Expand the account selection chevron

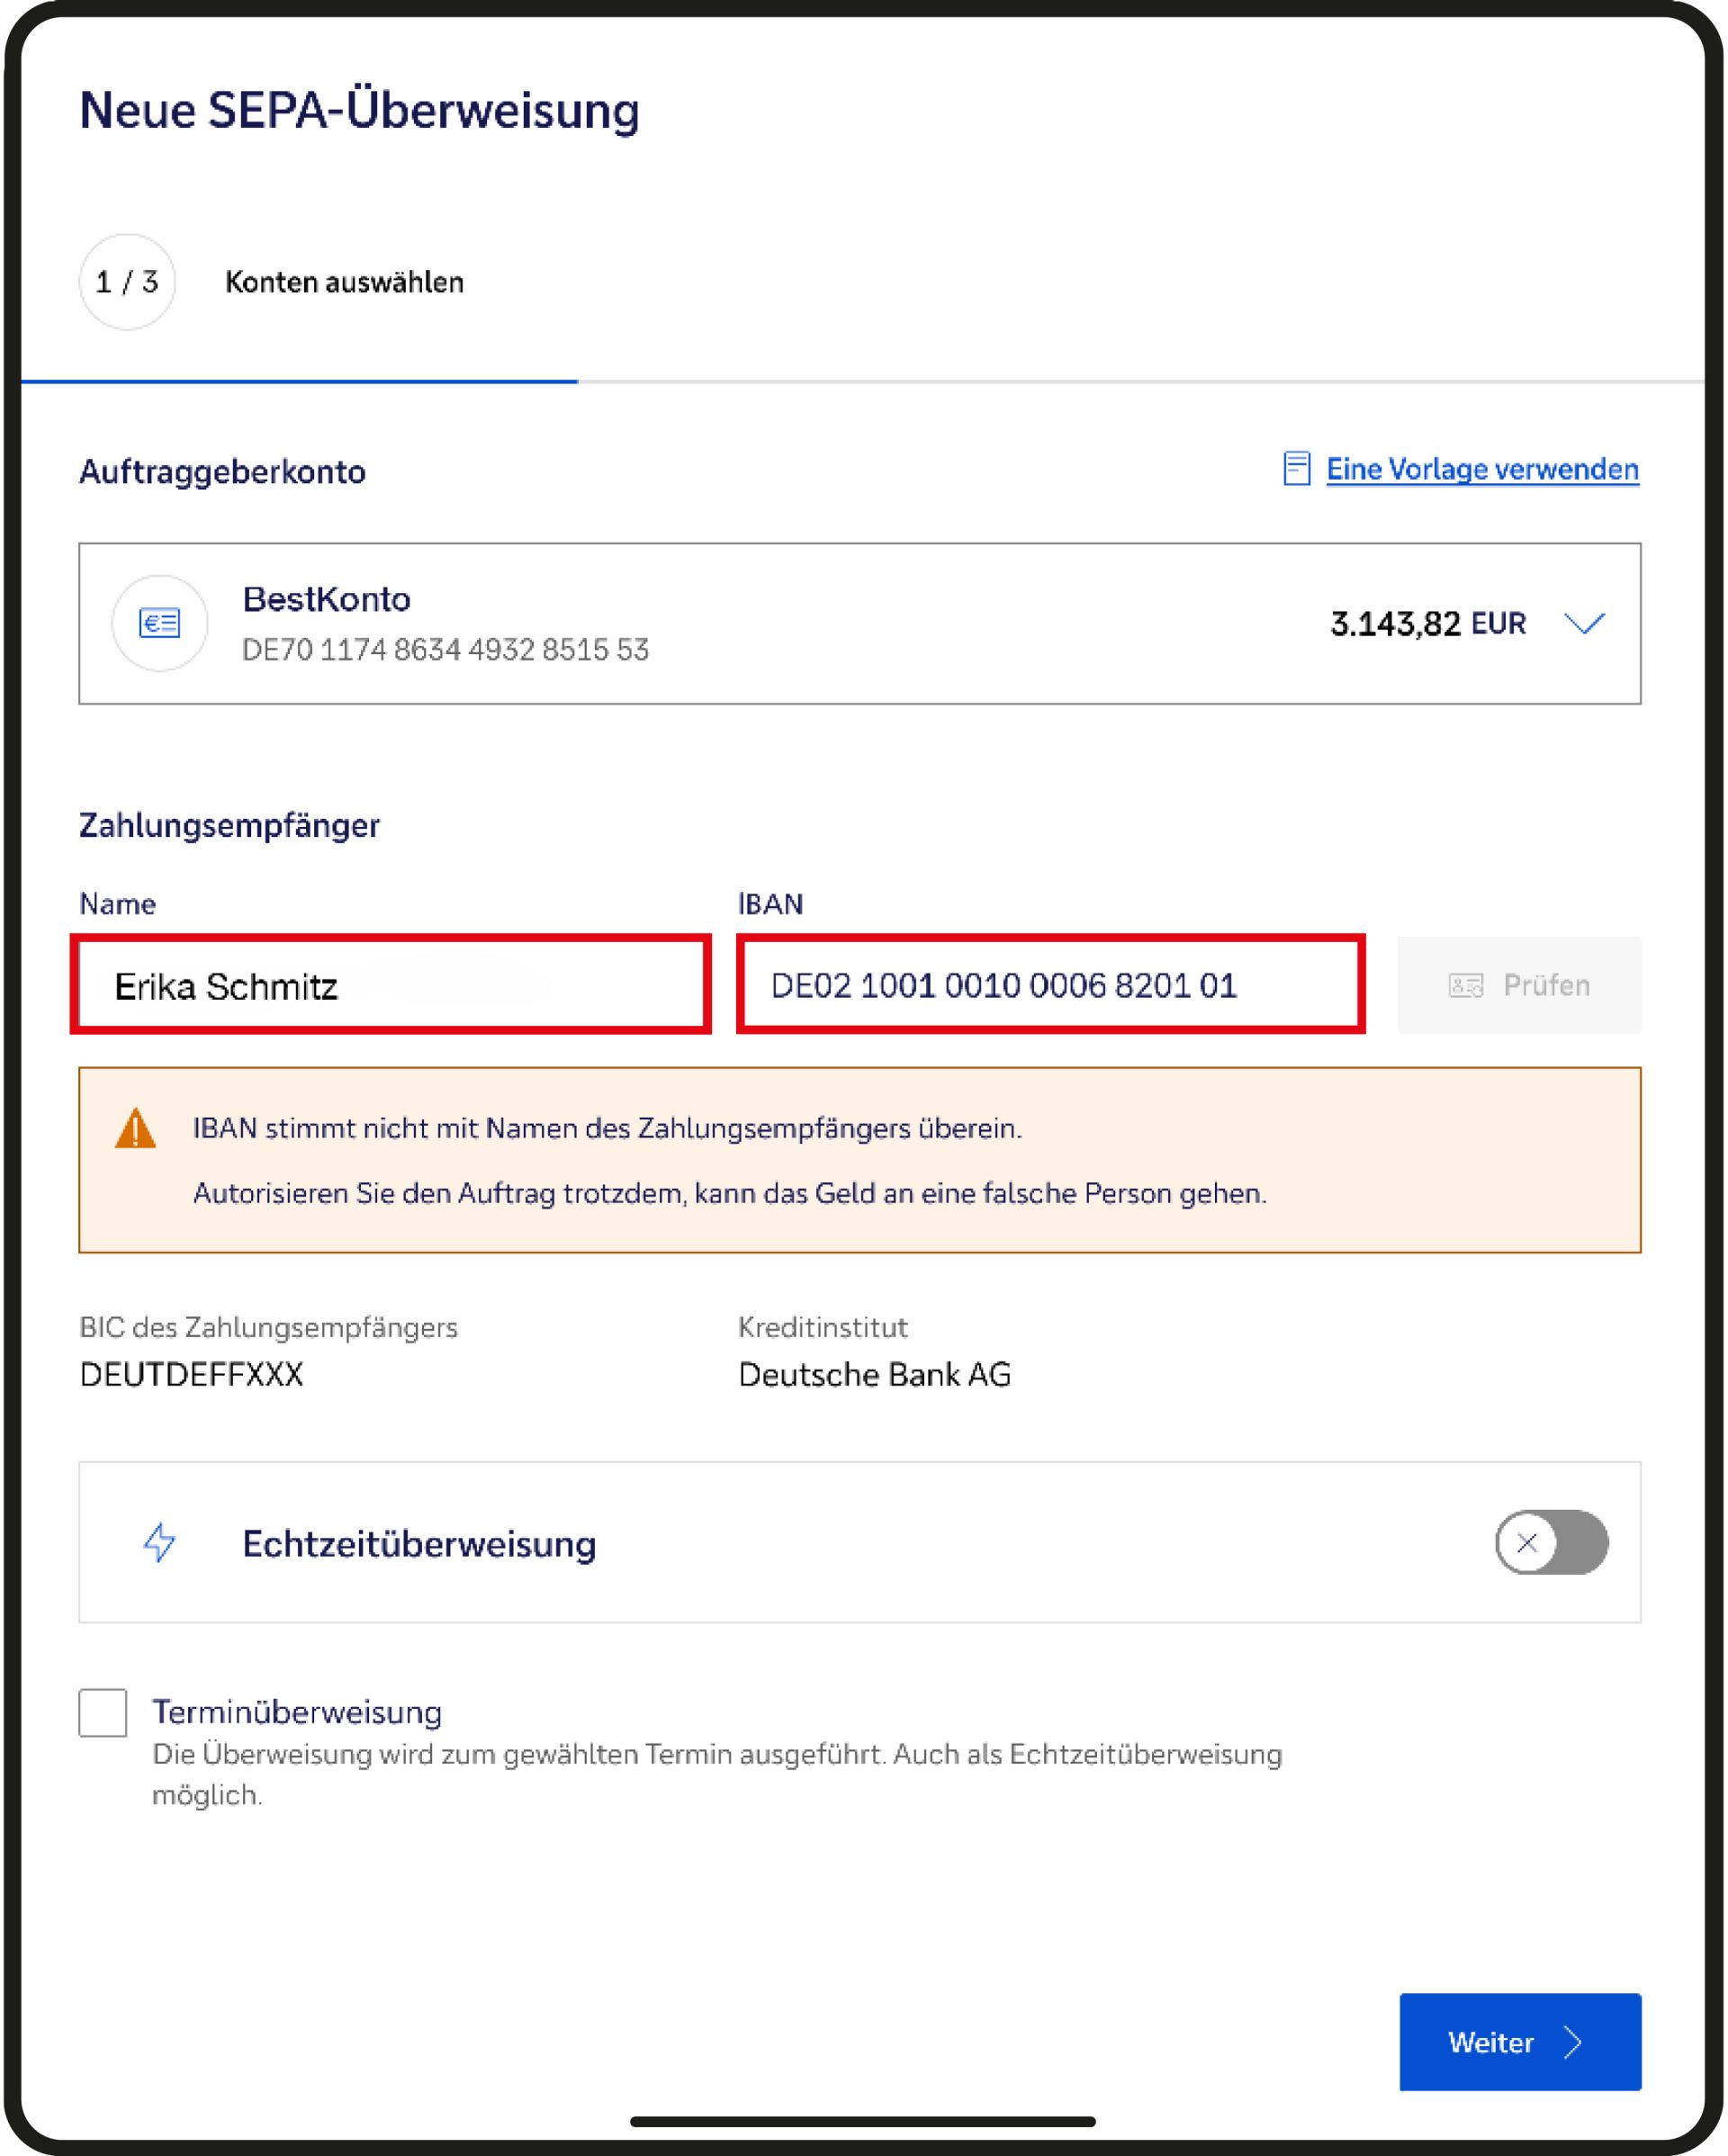pos(1584,623)
